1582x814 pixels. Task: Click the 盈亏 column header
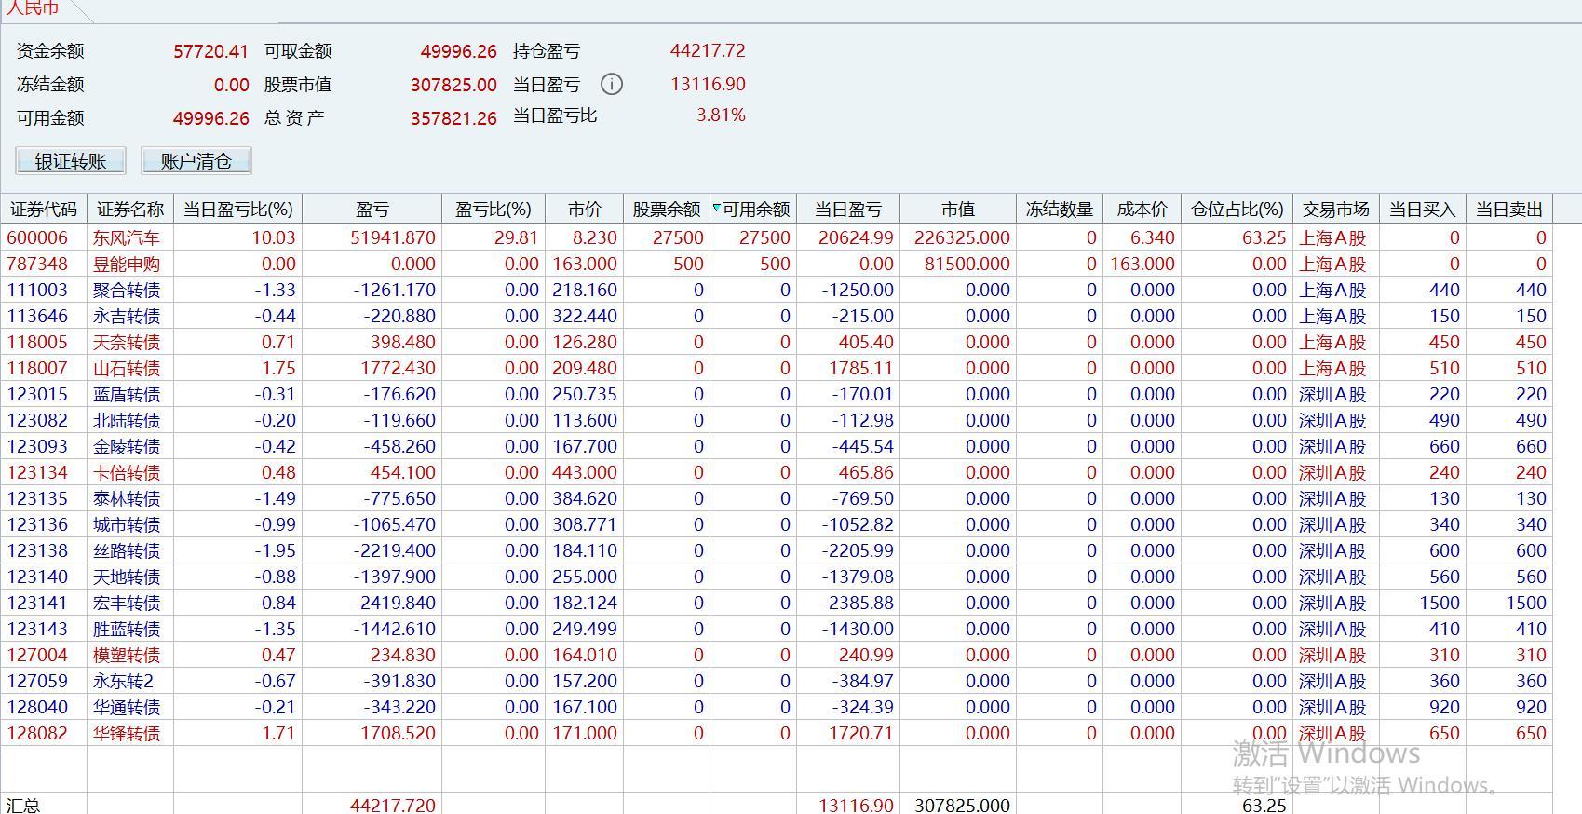coord(372,210)
